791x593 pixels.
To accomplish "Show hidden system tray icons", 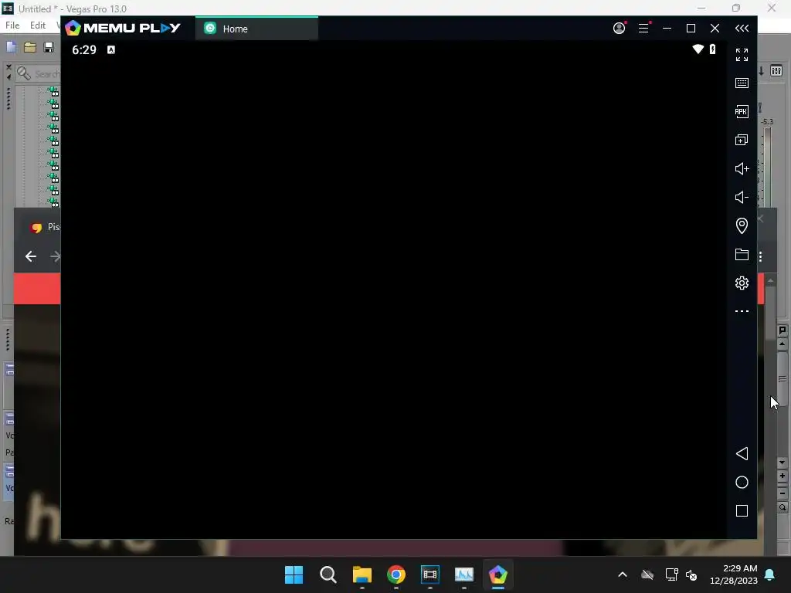I will point(623,574).
